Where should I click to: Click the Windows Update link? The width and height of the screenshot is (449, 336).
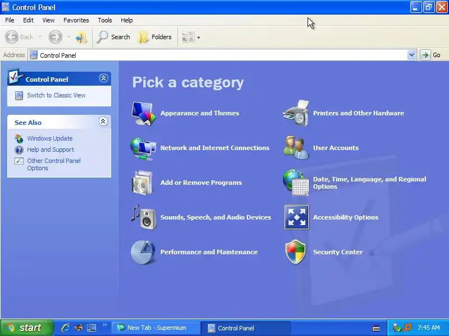point(50,138)
